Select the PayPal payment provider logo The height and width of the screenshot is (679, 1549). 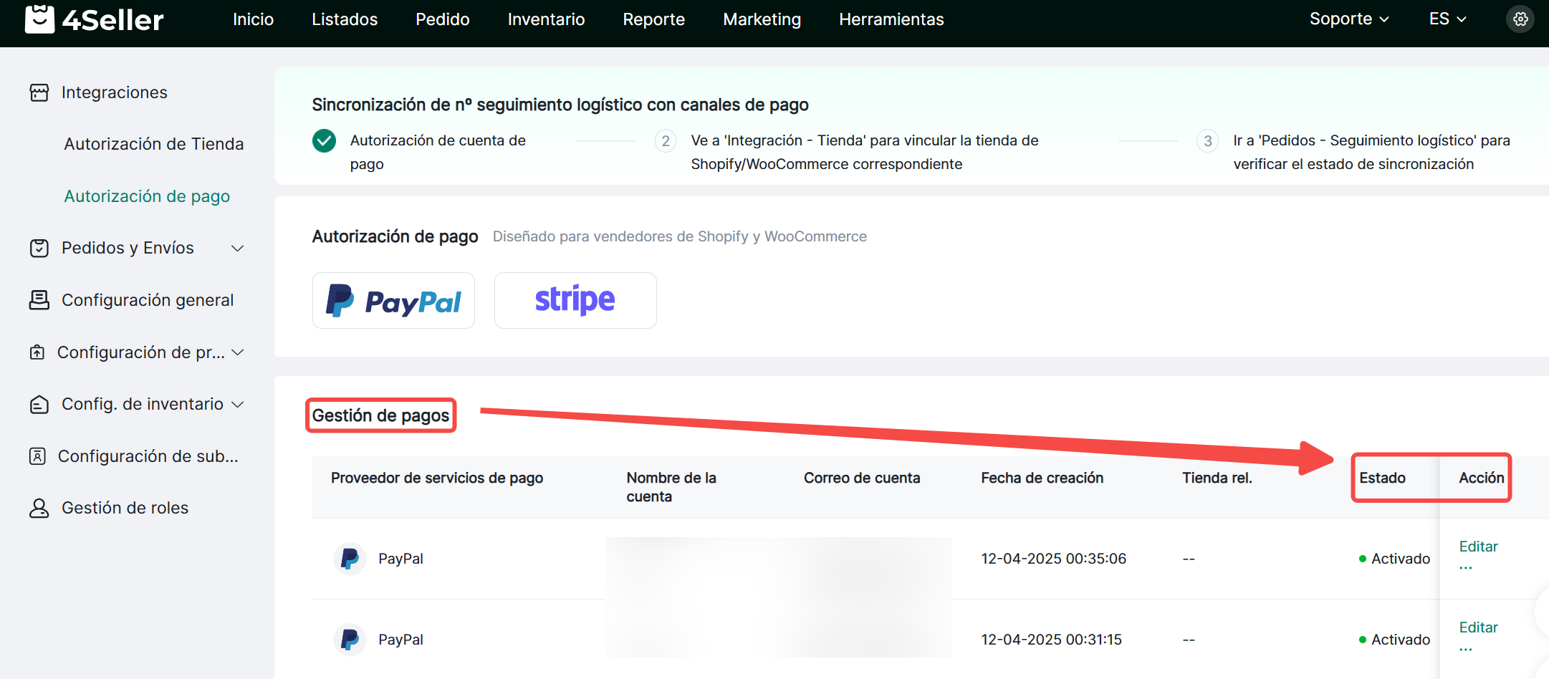pyautogui.click(x=393, y=301)
